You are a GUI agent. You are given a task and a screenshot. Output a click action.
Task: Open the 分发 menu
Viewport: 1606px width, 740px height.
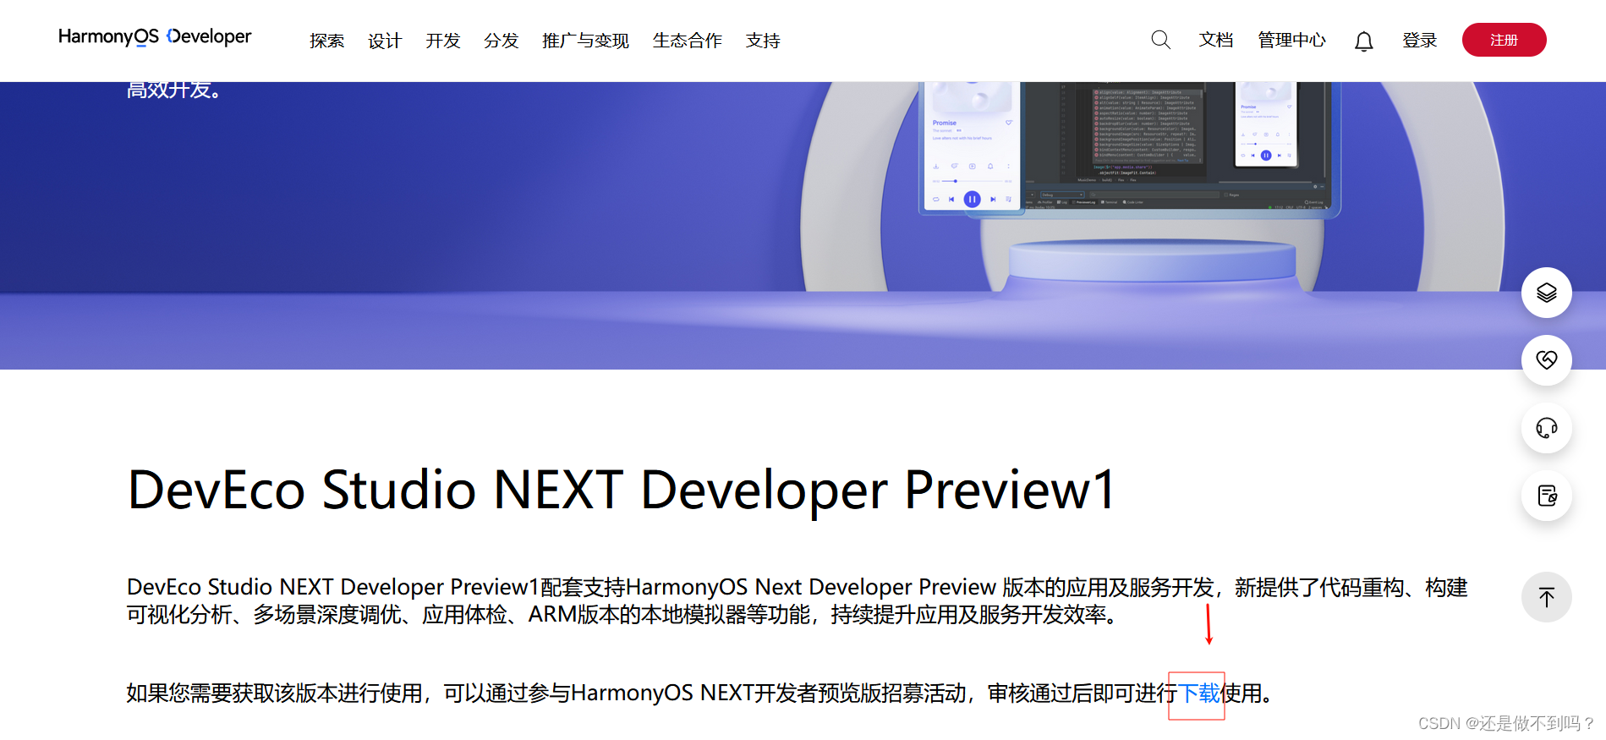tap(501, 41)
